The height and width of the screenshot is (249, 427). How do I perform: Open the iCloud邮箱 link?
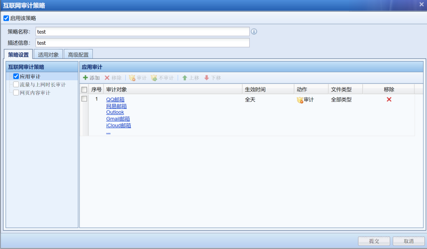coord(118,125)
